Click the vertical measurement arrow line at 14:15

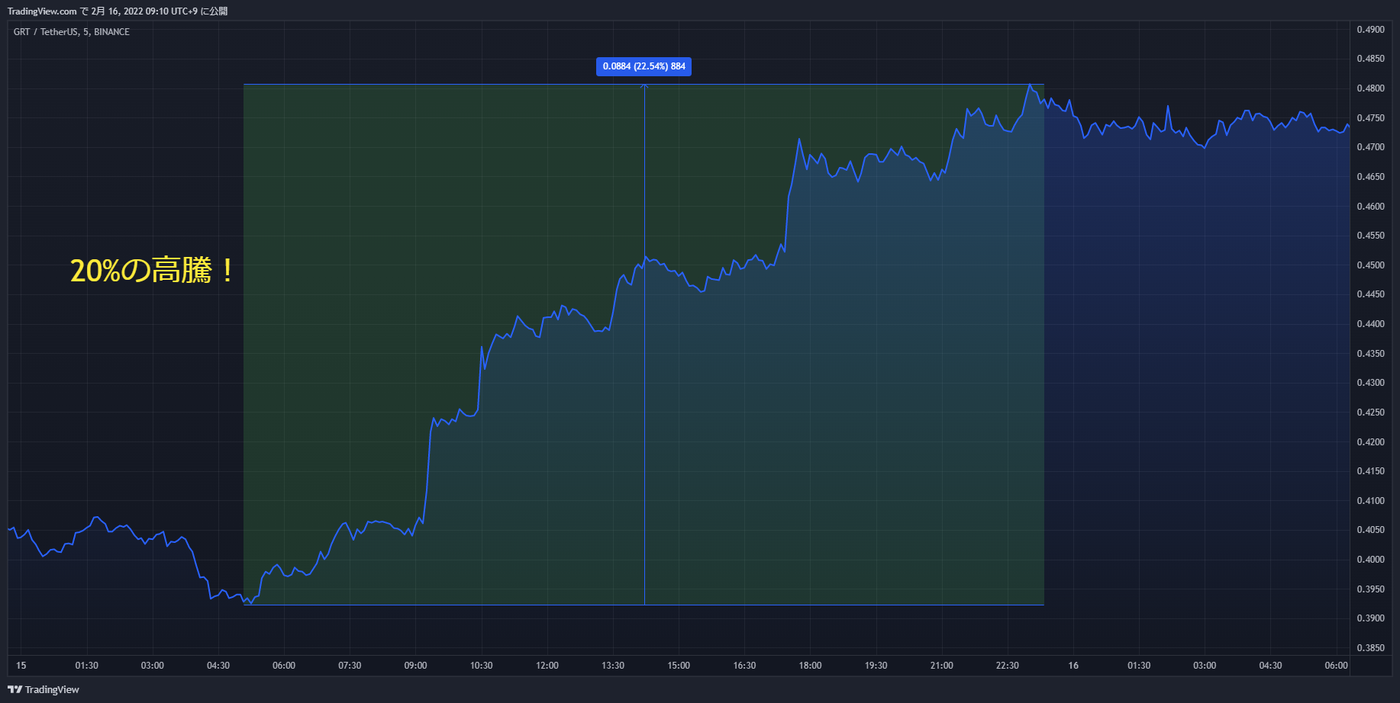pos(644,345)
